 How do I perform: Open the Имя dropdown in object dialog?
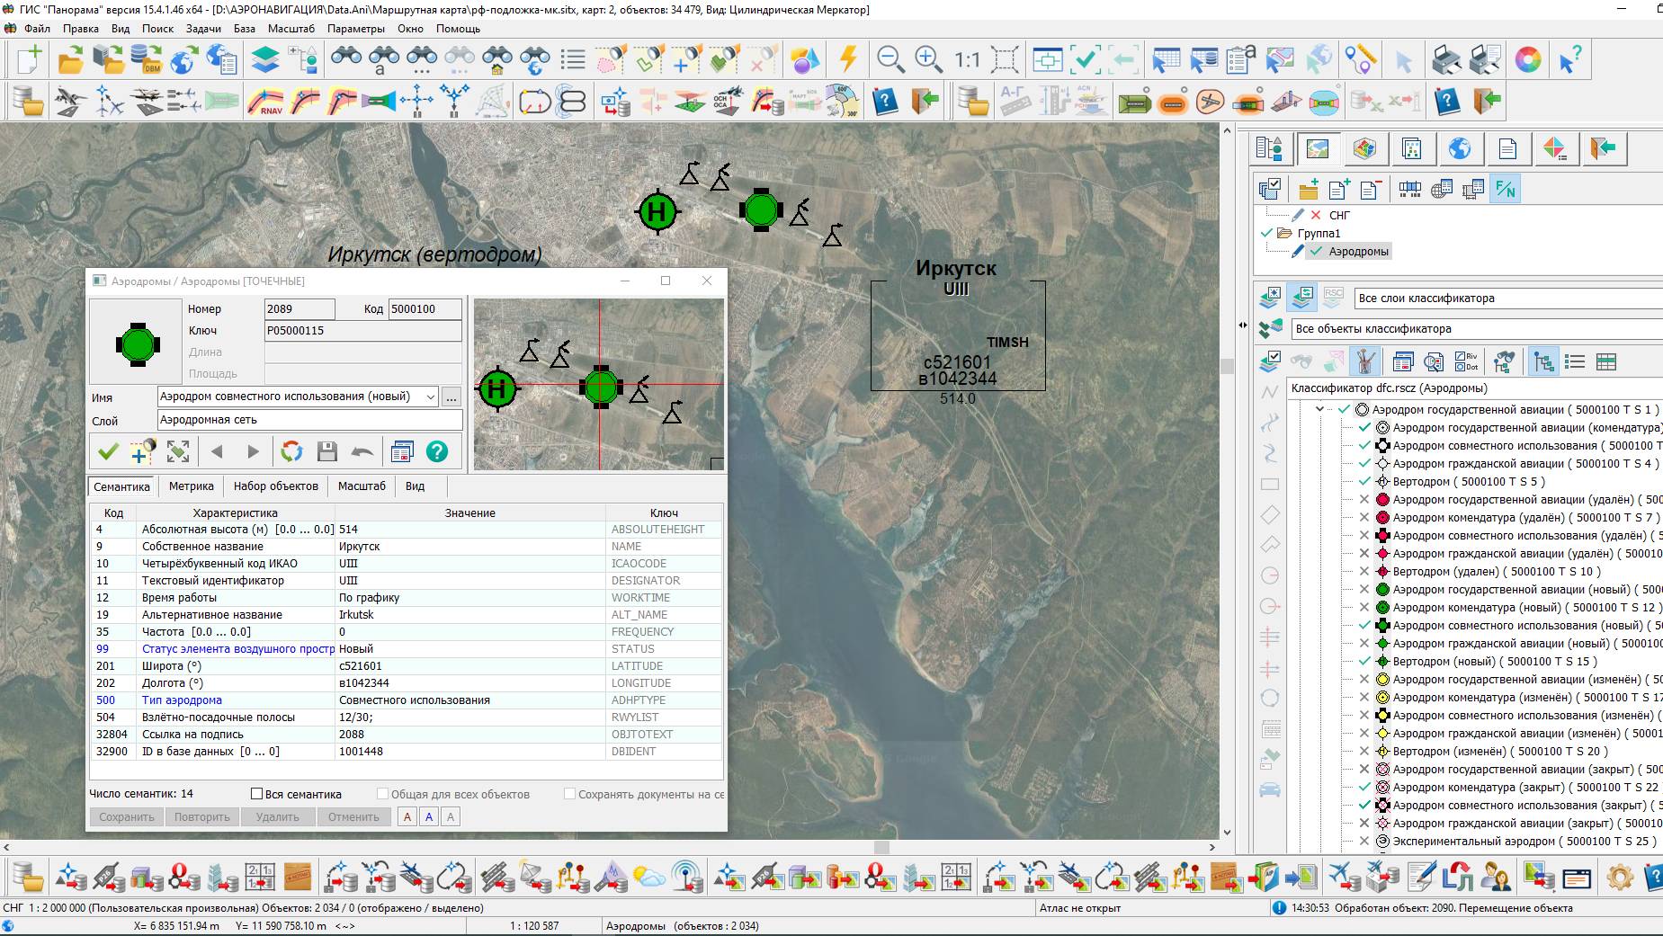tap(431, 397)
